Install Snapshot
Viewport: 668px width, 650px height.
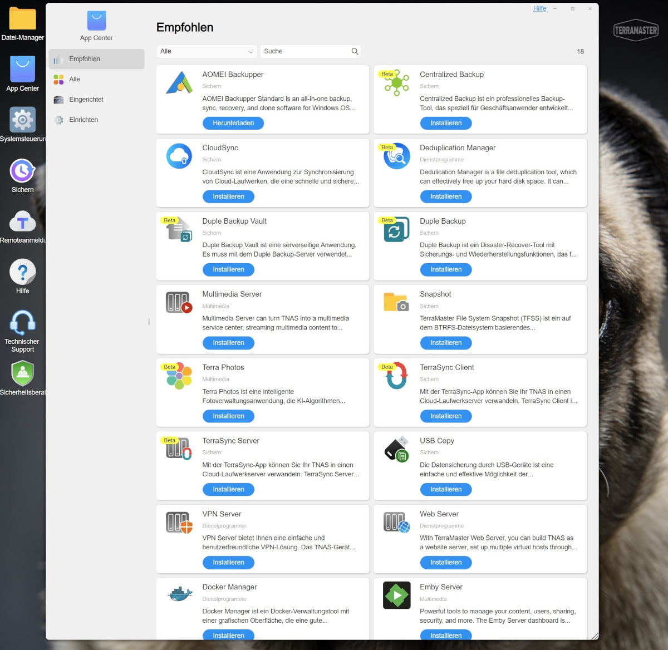(446, 343)
